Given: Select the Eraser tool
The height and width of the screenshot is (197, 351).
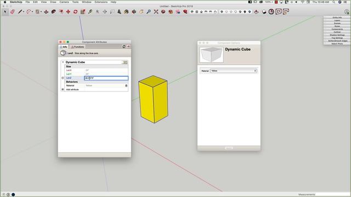Looking at the screenshot, I should (13, 11).
